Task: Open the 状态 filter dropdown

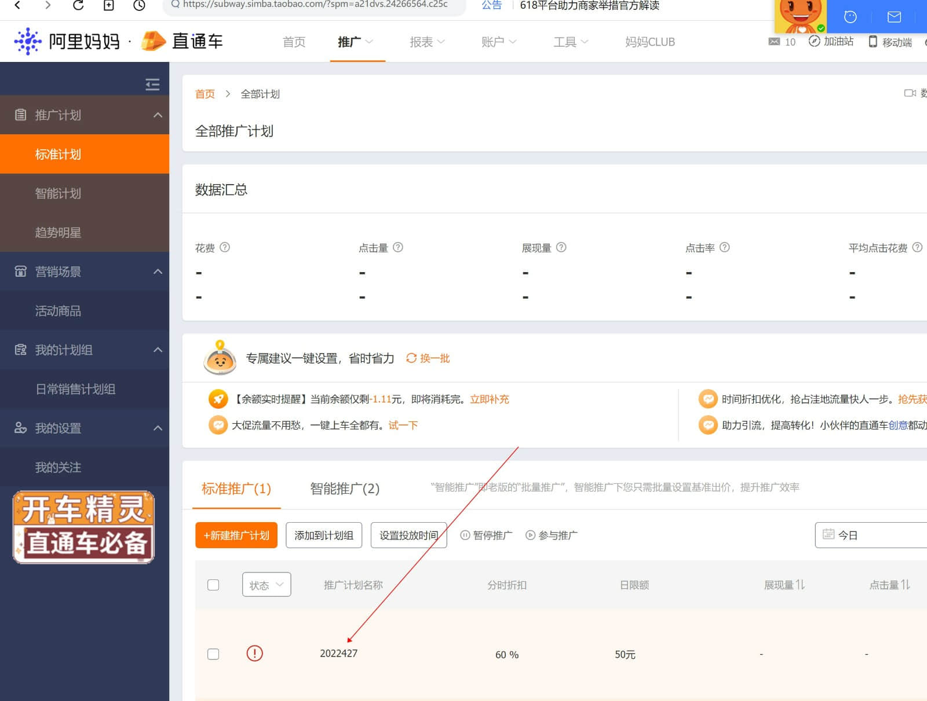Action: [x=266, y=585]
